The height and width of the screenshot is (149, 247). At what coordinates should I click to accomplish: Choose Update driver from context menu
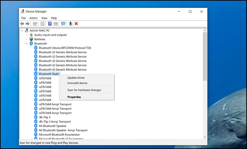pyautogui.click(x=87, y=78)
